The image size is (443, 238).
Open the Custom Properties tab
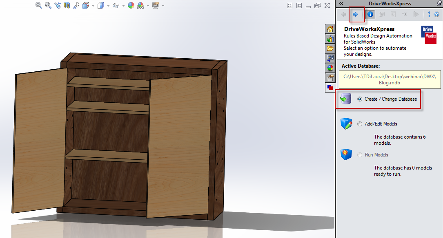pyautogui.click(x=330, y=77)
